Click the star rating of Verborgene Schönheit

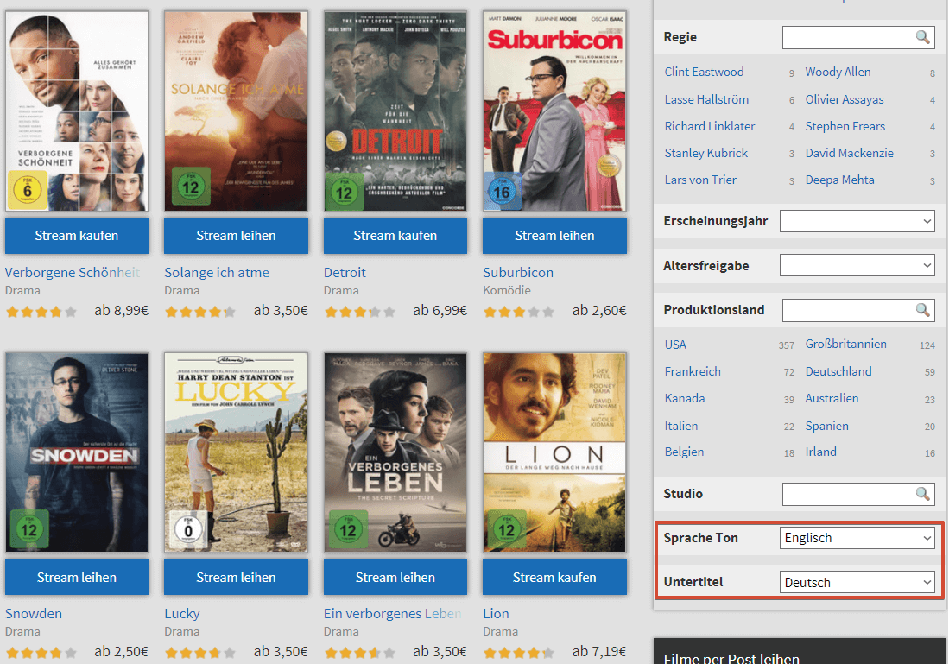coord(41,312)
